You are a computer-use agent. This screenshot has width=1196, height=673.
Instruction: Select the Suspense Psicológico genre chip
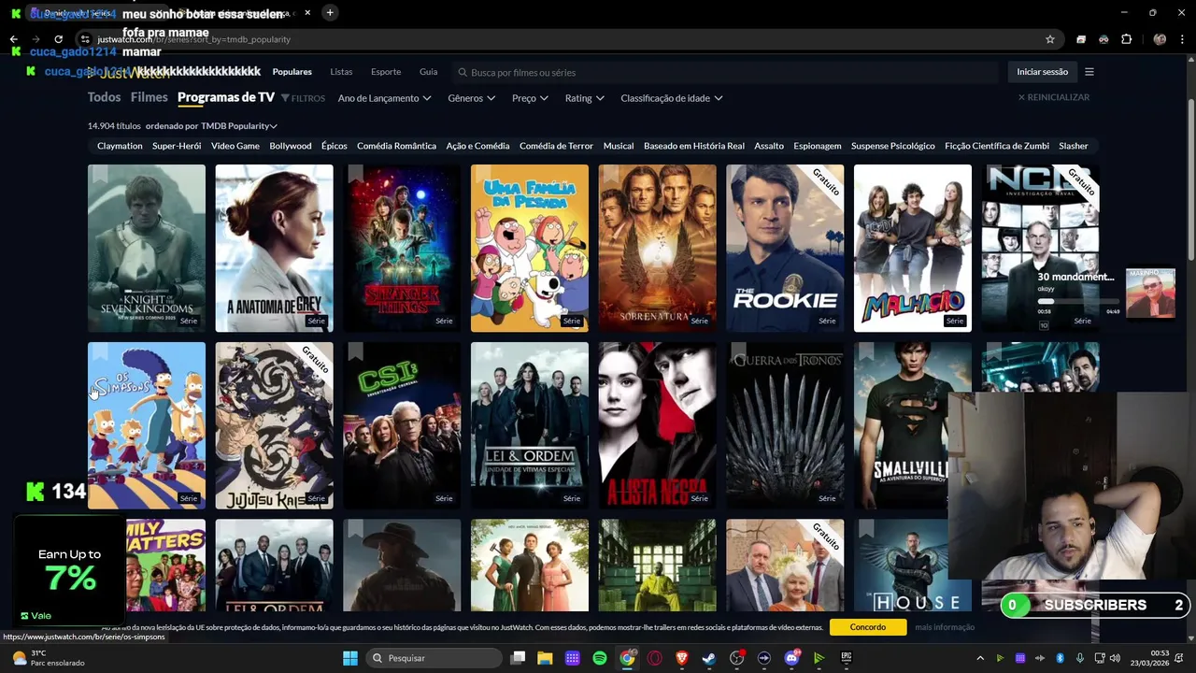pyautogui.click(x=893, y=146)
